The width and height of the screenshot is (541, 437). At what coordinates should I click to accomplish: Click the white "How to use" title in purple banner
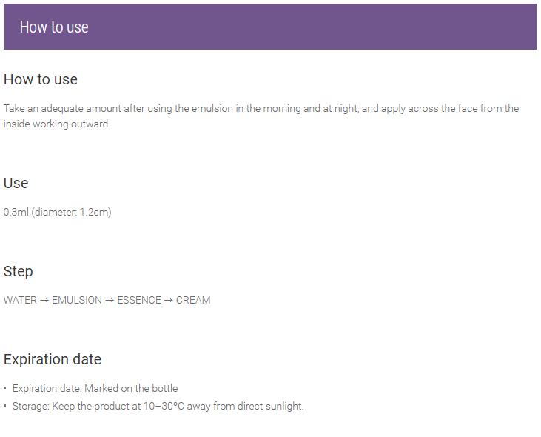[54, 27]
